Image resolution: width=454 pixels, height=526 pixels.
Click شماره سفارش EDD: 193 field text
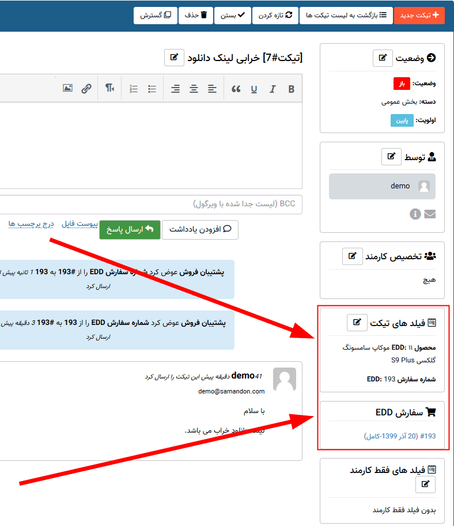click(402, 379)
